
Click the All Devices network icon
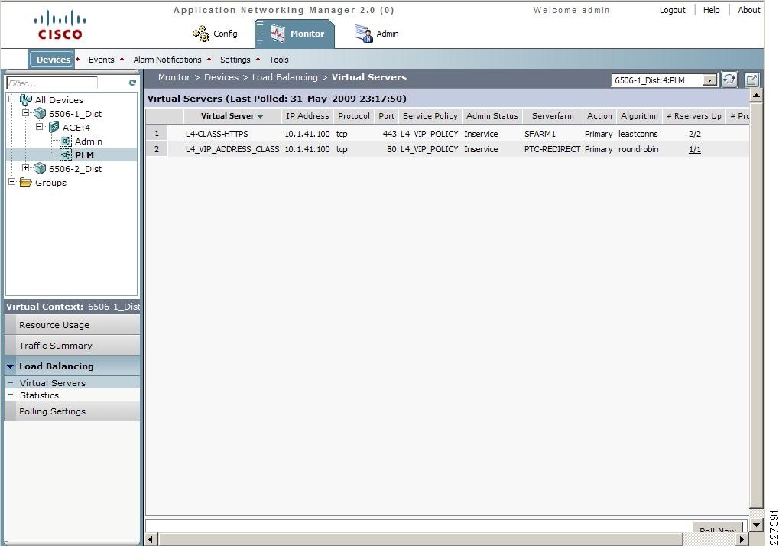click(26, 100)
